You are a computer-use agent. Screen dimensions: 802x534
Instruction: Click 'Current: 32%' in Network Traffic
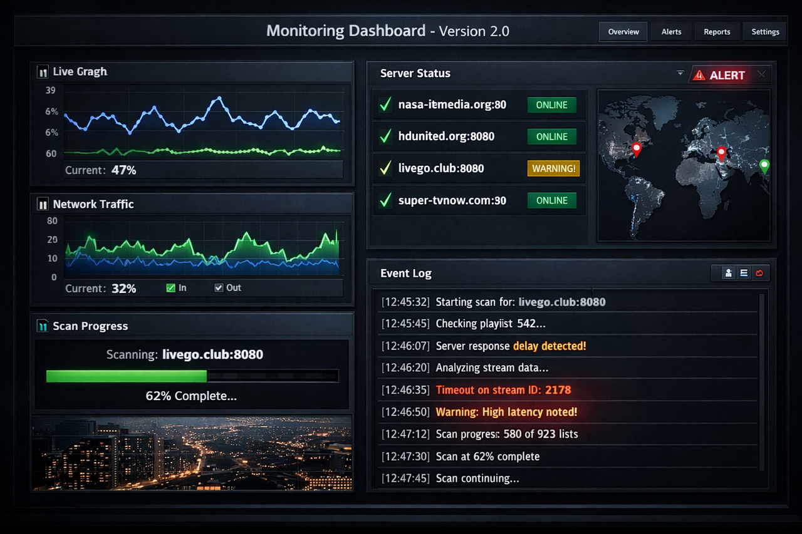pos(100,289)
